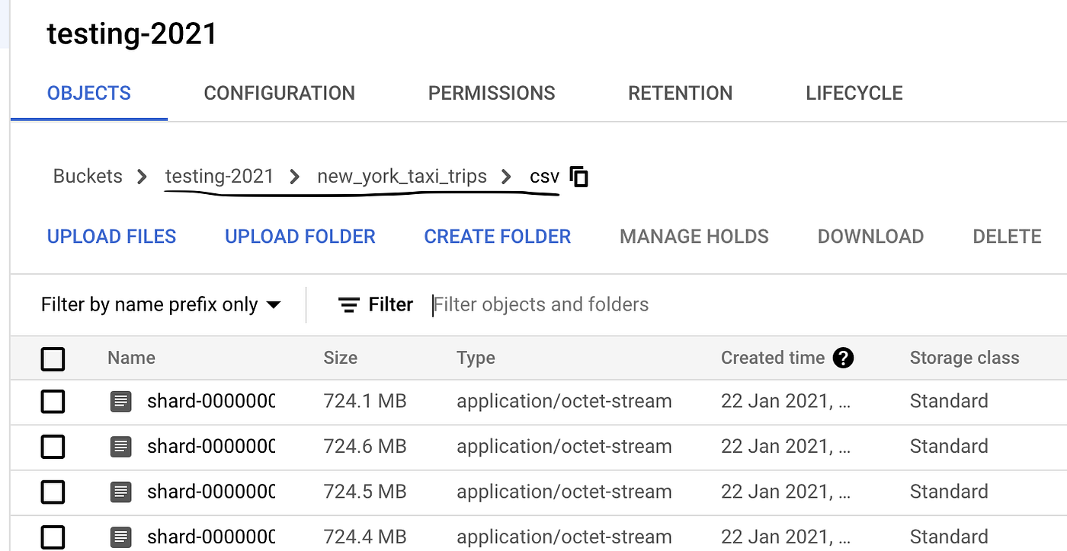Click the UPLOAD FILES button
Screen dimensions: 1067x551
pos(111,237)
